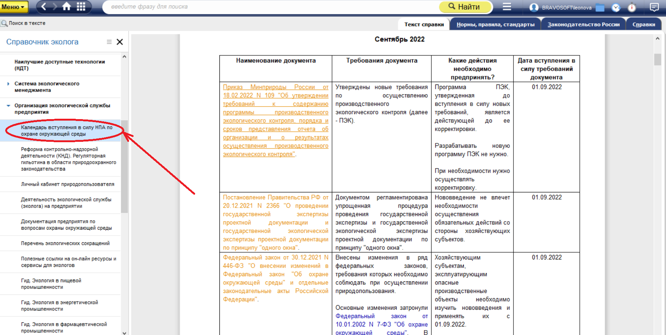Open the feedback chat icon
Image resolution: width=666 pixels, height=335 pixels.
(654, 7)
